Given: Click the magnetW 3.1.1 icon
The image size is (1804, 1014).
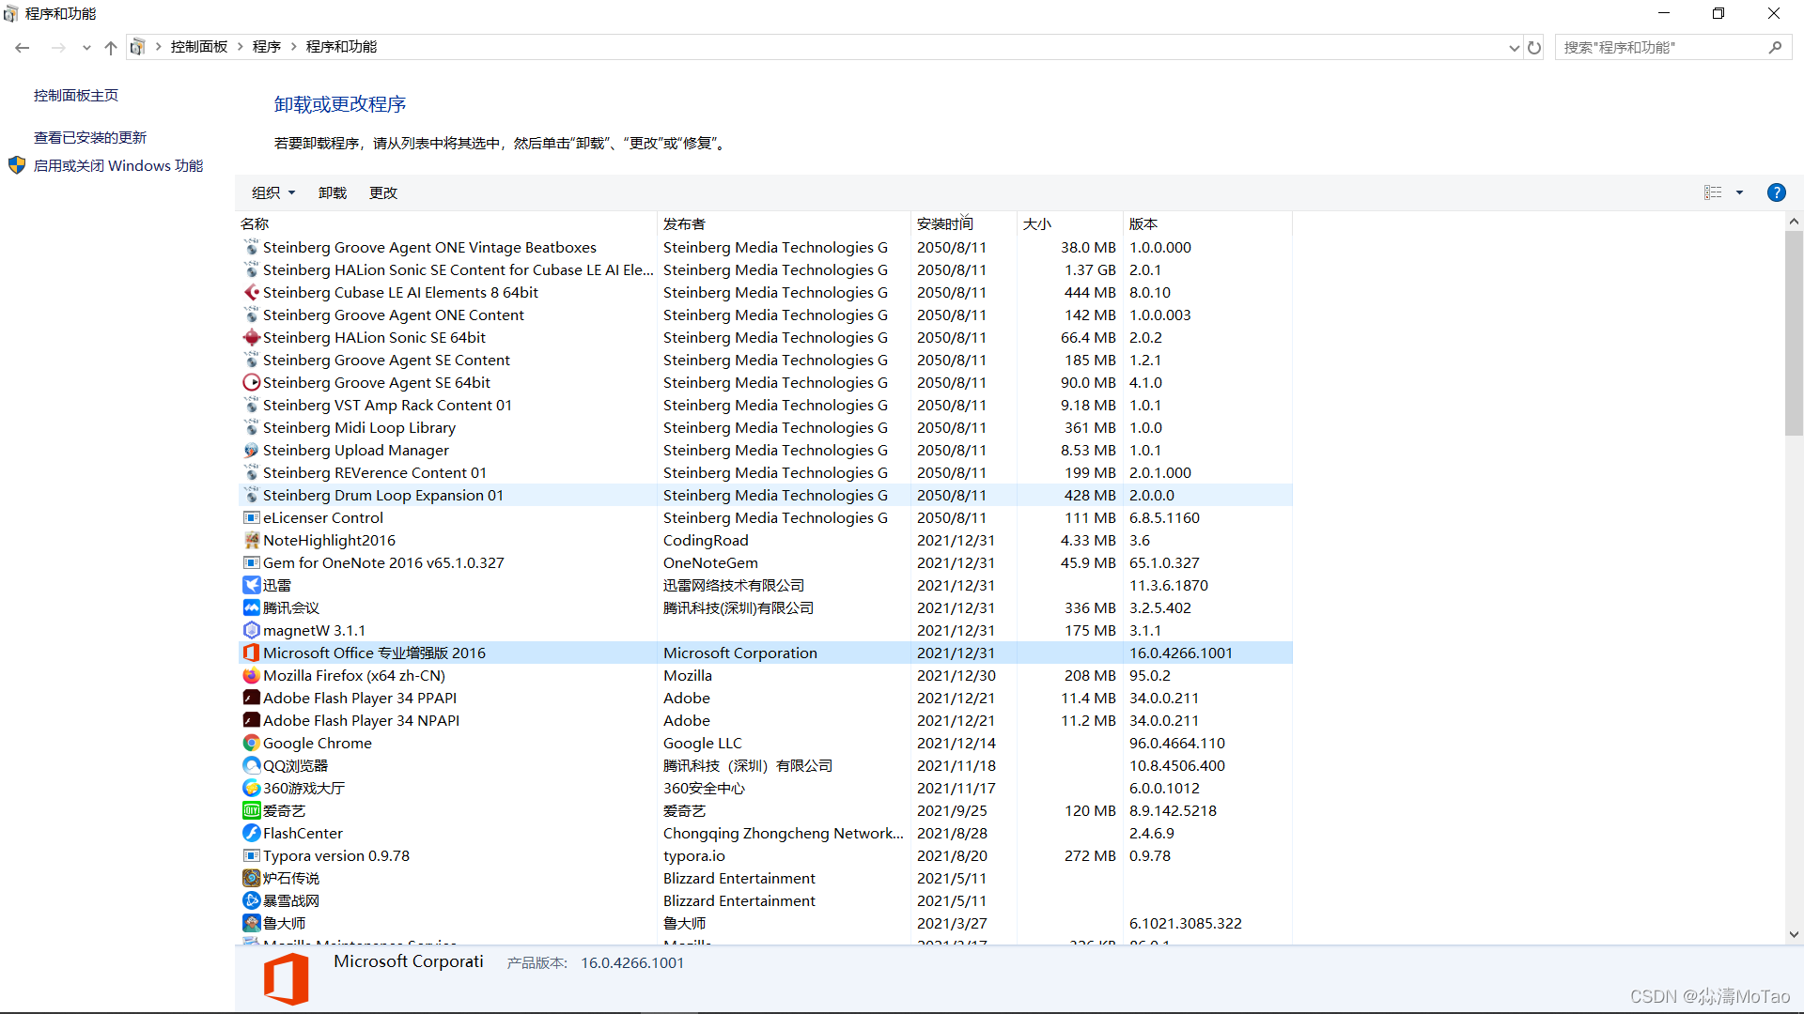Looking at the screenshot, I should [x=251, y=630].
